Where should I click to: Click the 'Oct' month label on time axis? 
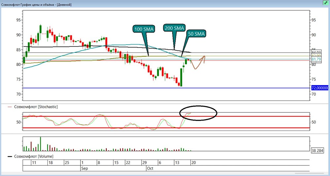tap(150, 169)
